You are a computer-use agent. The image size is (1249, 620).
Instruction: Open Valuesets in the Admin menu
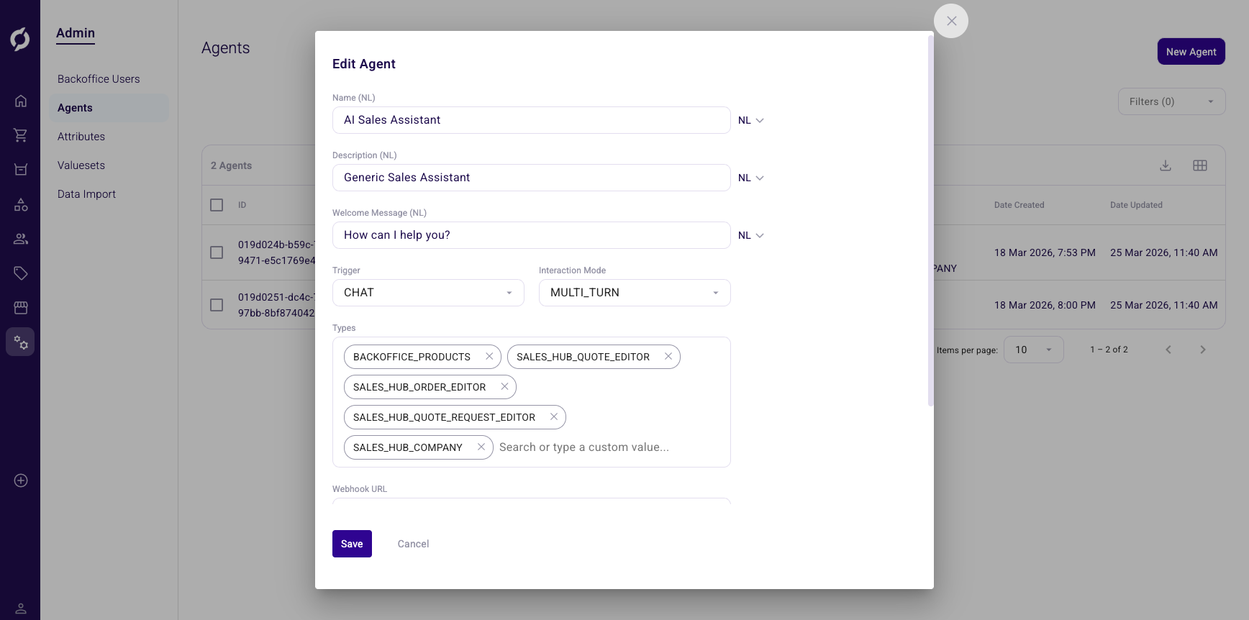click(x=81, y=165)
